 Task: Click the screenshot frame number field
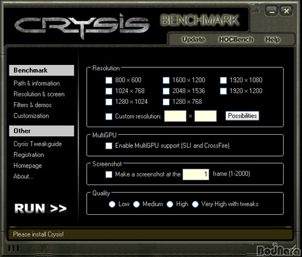coord(196,174)
